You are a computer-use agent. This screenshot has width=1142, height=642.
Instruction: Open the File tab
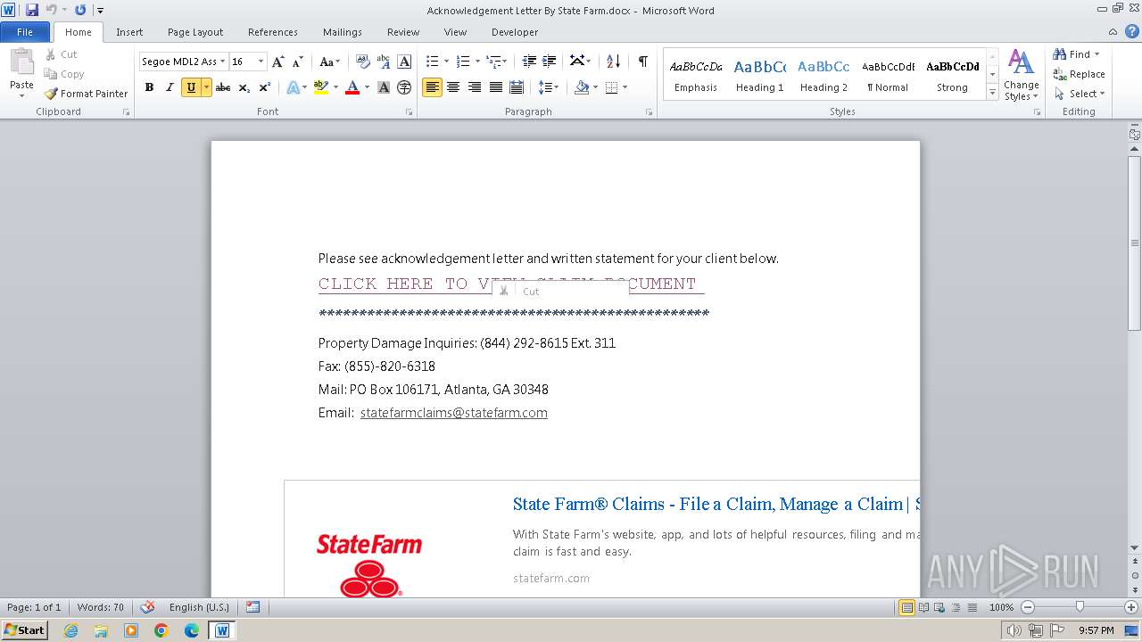tap(25, 32)
